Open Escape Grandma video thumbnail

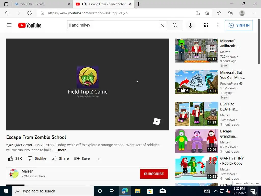click(x=197, y=141)
